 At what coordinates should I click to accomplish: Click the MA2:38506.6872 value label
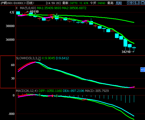[74, 8]
